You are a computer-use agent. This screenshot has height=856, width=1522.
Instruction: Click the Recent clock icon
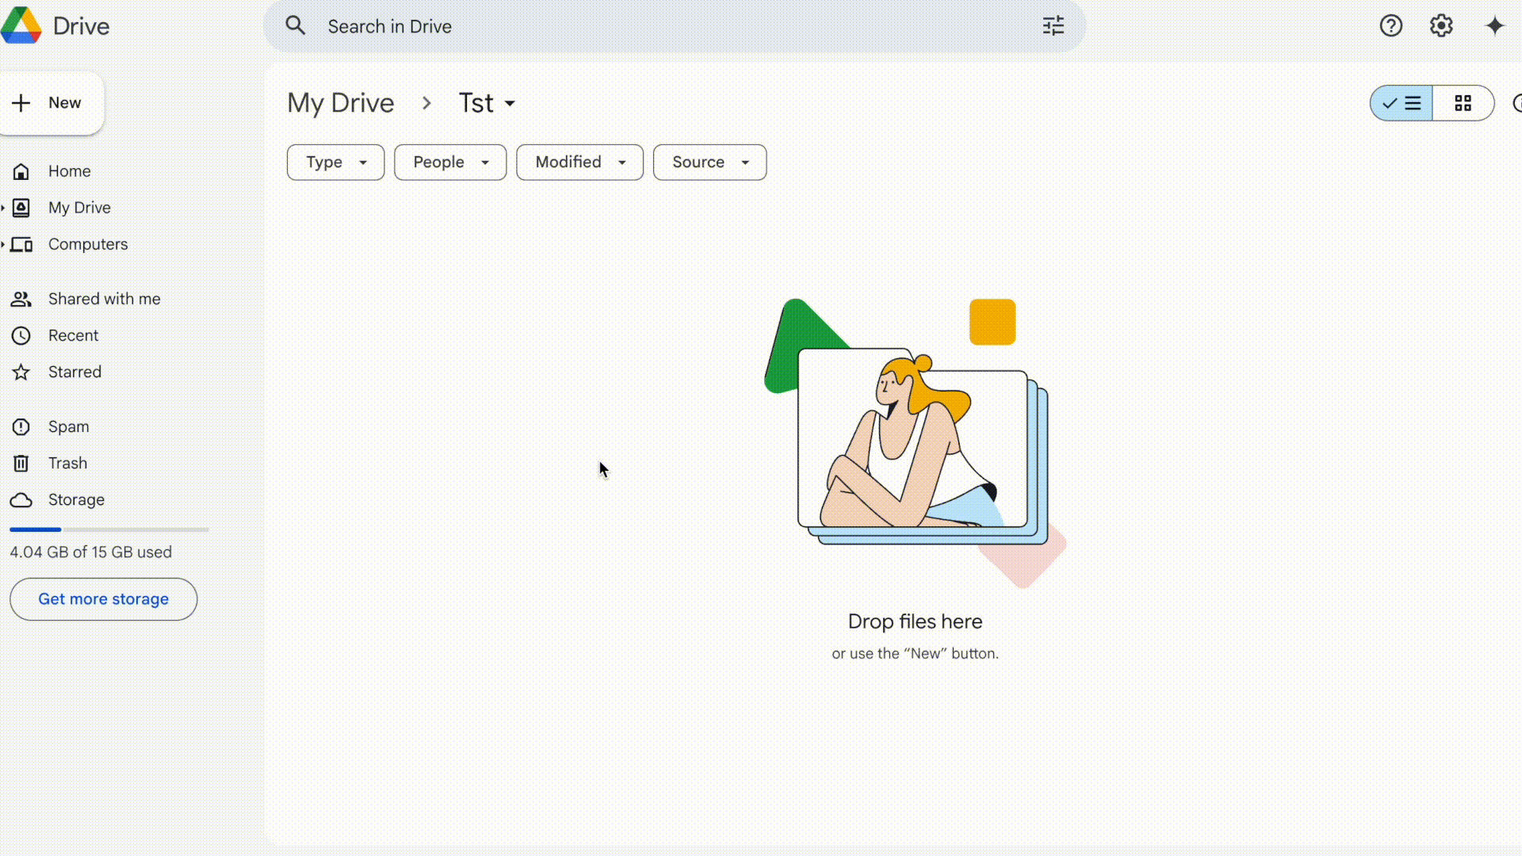(21, 335)
